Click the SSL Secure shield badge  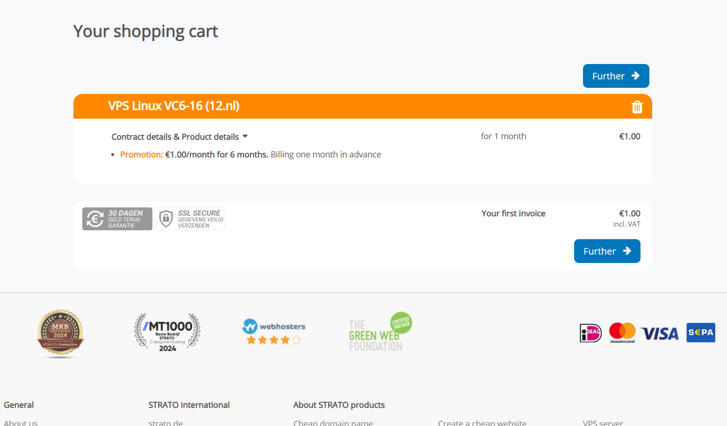click(190, 219)
